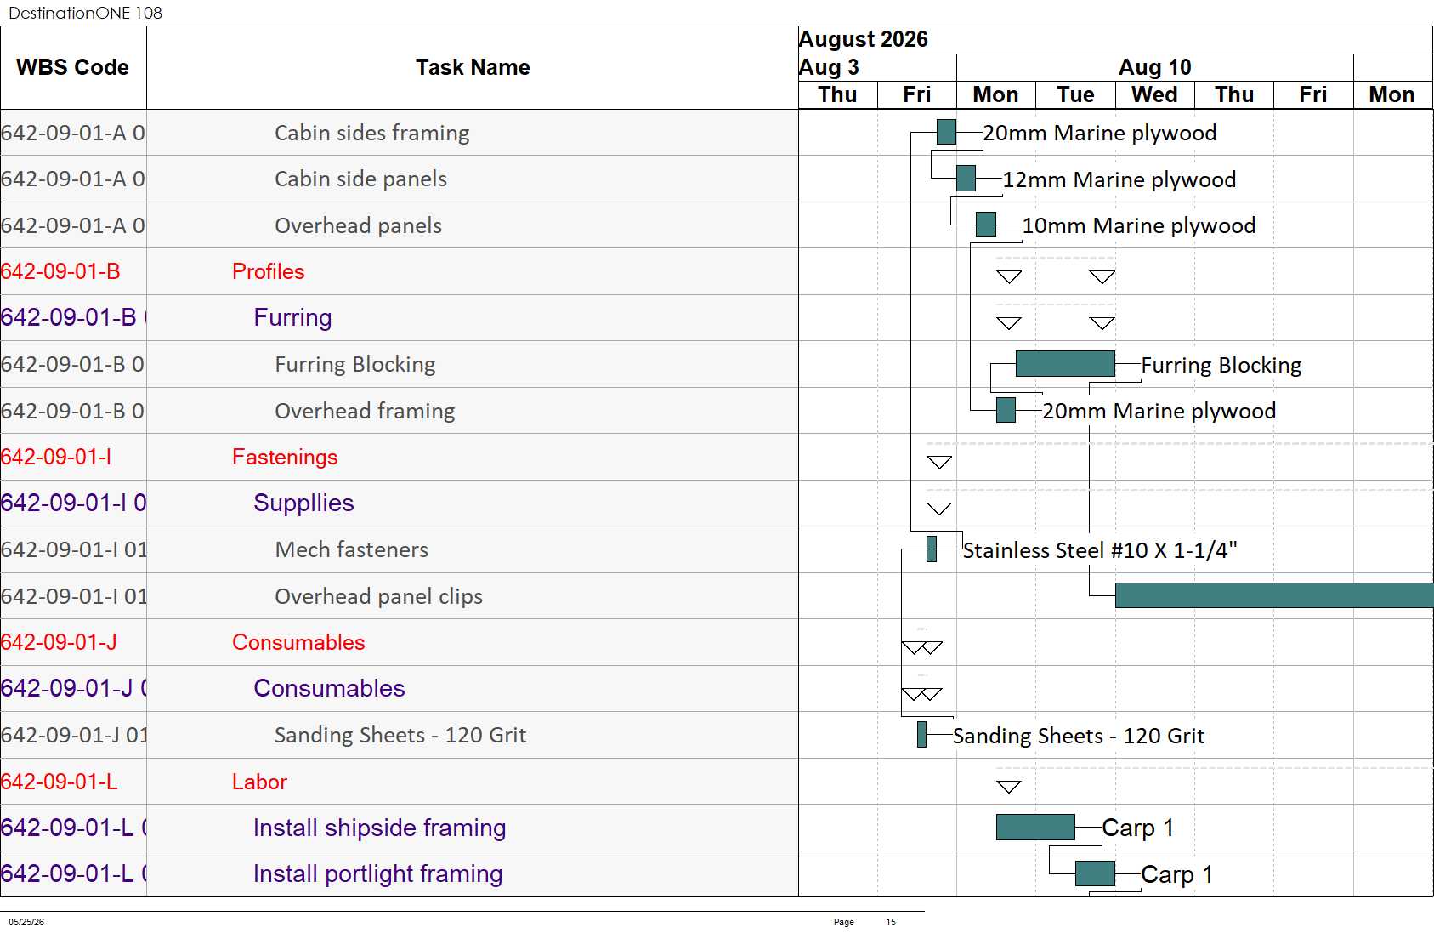Select the Aug 10 week header
This screenshot has width=1434, height=933.
tap(1155, 67)
